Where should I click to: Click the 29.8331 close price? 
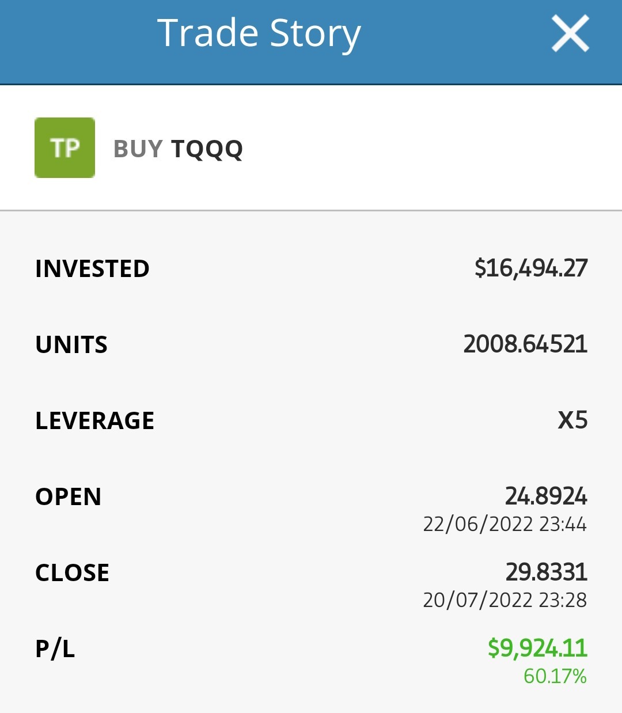click(x=547, y=572)
